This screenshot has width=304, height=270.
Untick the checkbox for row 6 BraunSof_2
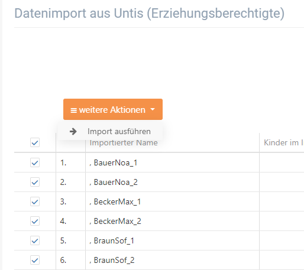(35, 260)
